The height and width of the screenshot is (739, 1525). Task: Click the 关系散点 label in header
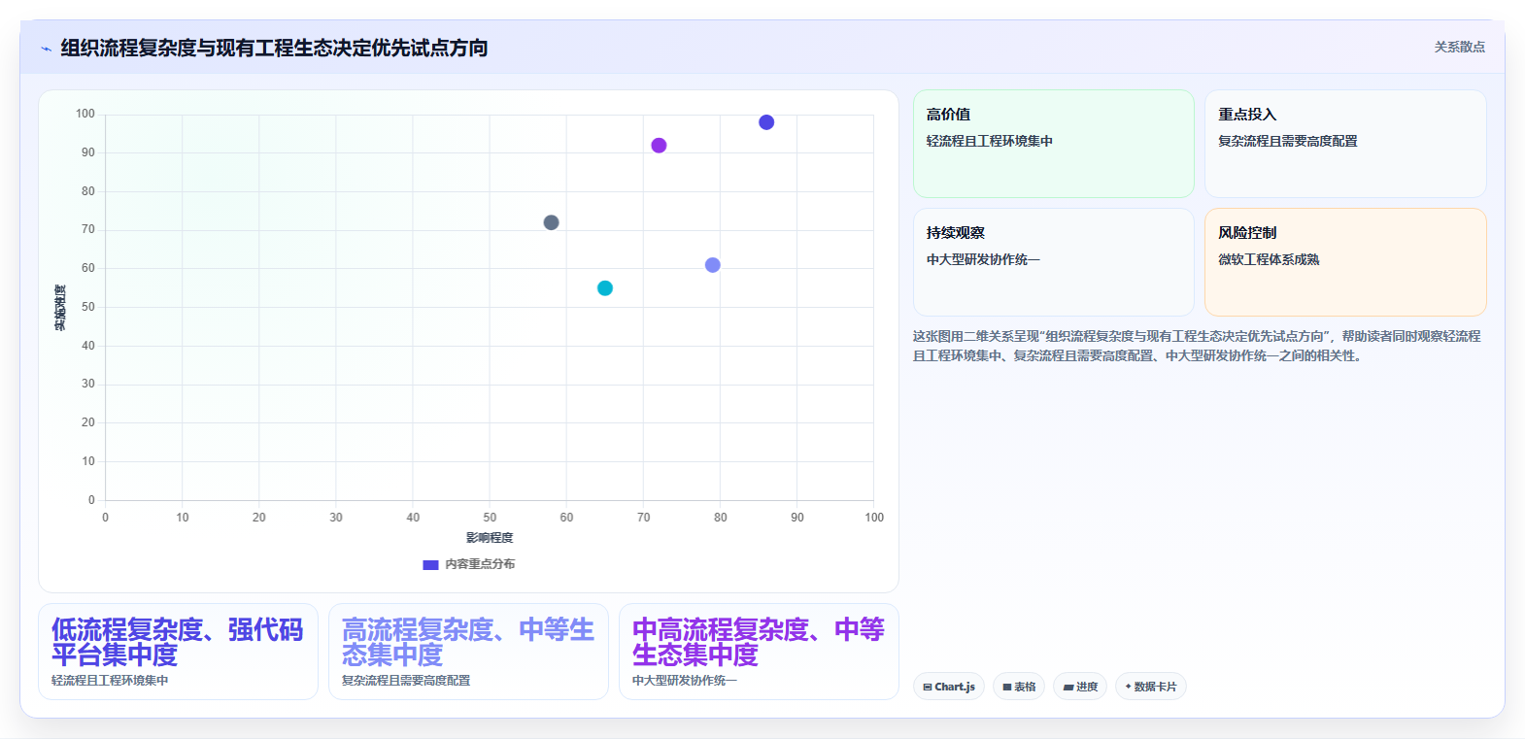tap(1459, 47)
